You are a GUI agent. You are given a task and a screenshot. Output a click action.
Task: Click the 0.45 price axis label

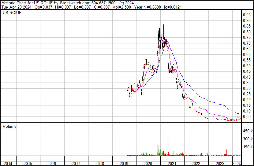247,71
